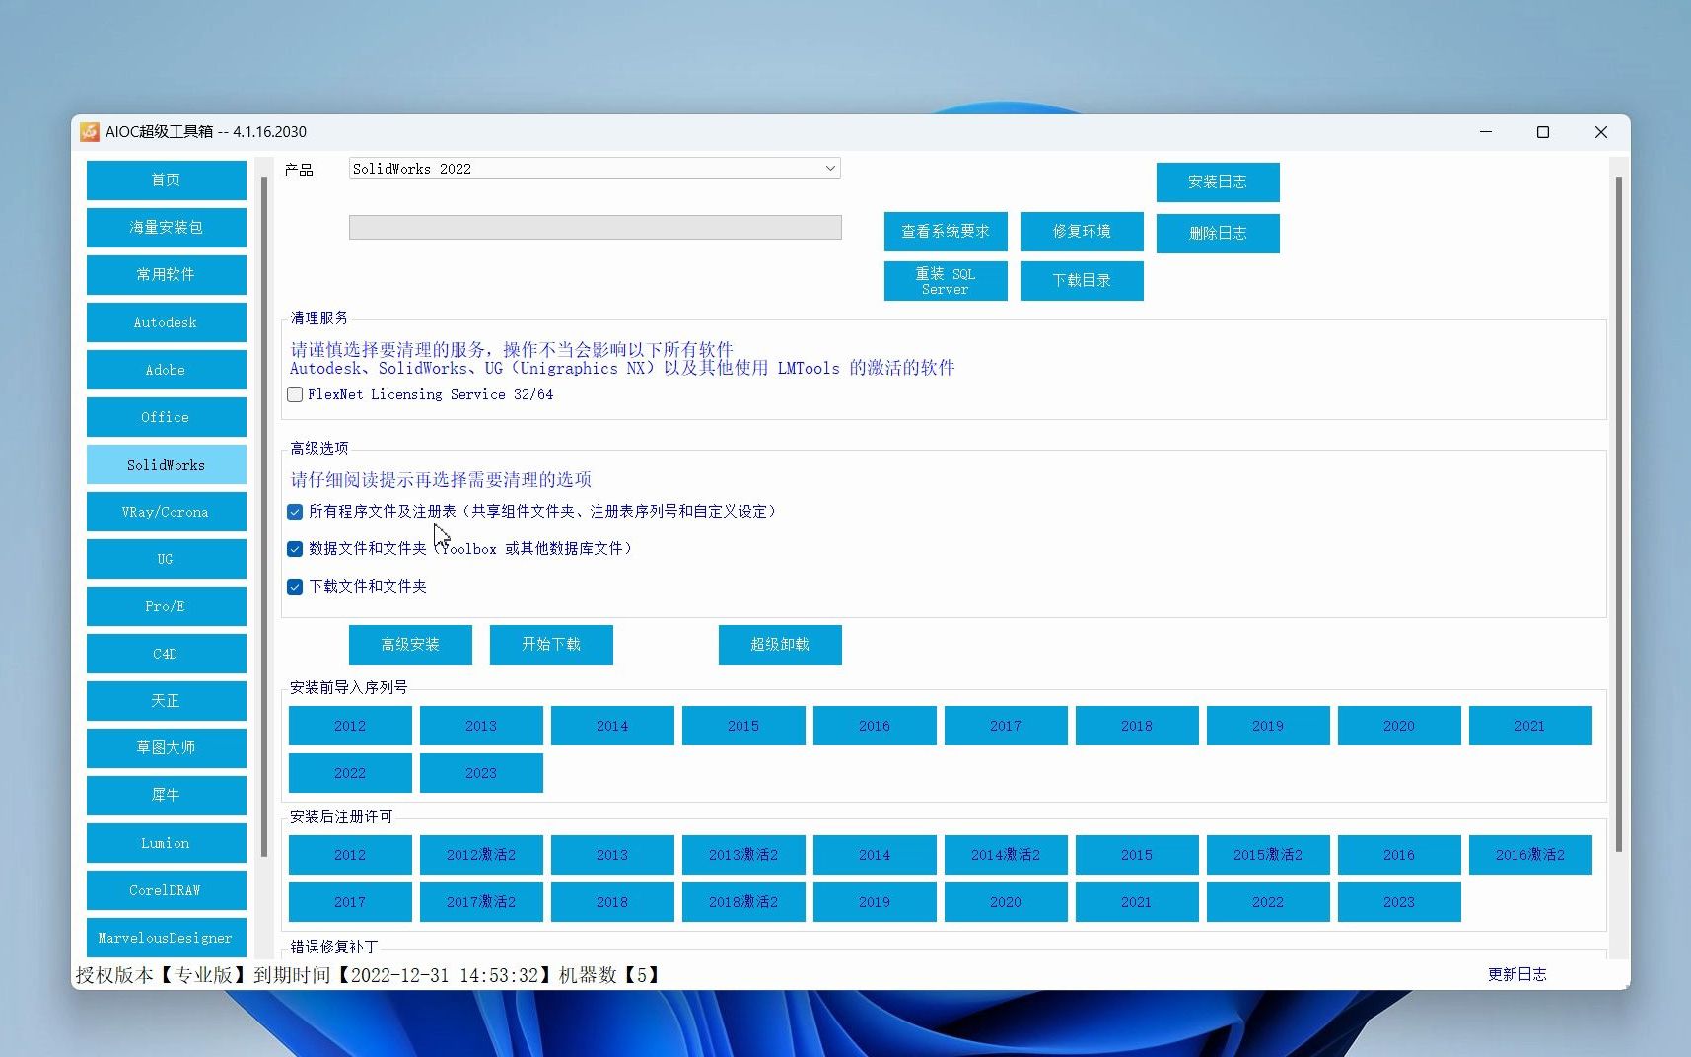Import serial number for 2020 before install
The image size is (1691, 1057).
tap(1399, 726)
